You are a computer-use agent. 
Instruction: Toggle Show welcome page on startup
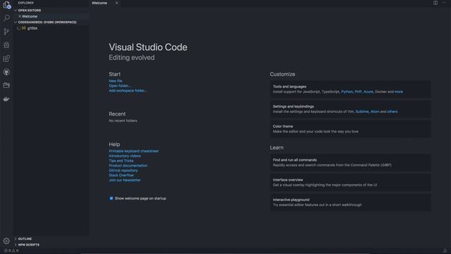[x=111, y=198]
